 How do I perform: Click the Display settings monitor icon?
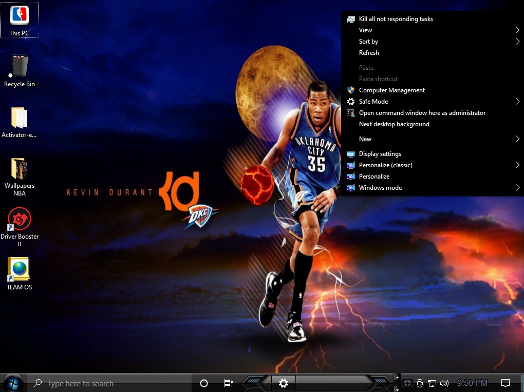[x=350, y=154]
